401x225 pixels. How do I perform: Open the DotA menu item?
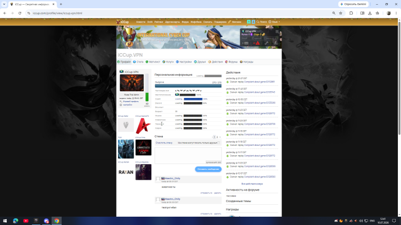[150, 22]
